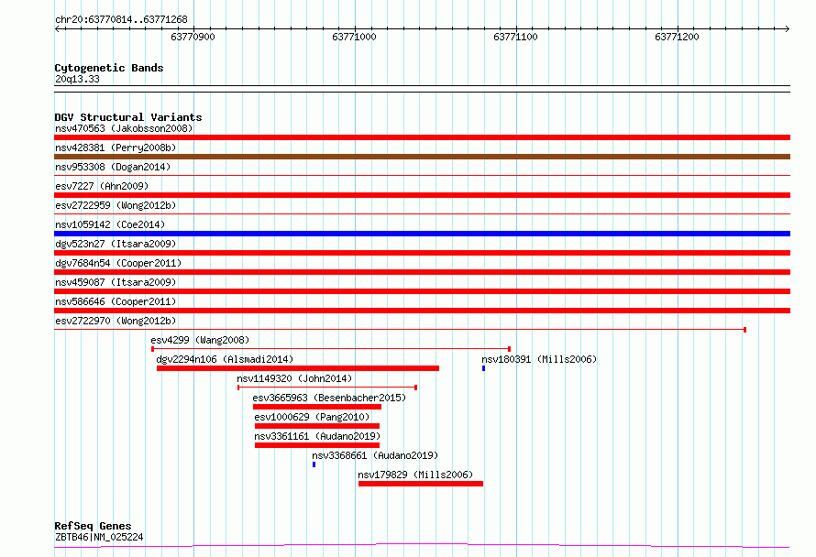Open the dgv7684n54 (Cooper2011) label

(x=118, y=263)
